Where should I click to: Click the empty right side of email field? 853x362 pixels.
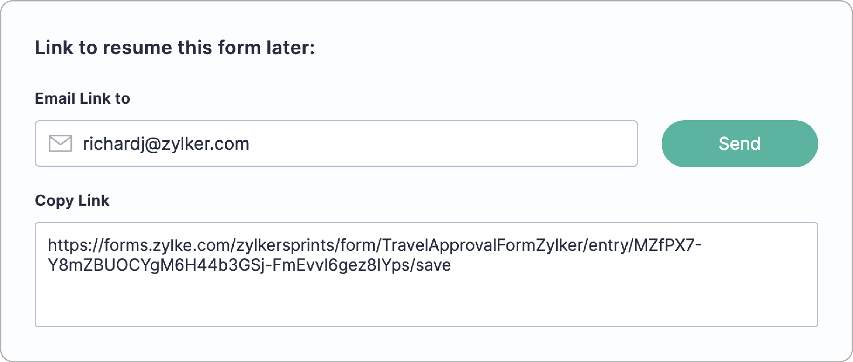pos(497,143)
